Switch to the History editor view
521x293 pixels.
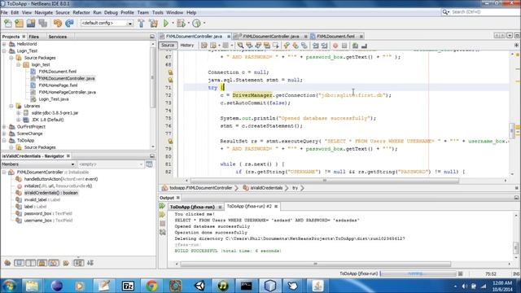[186, 46]
